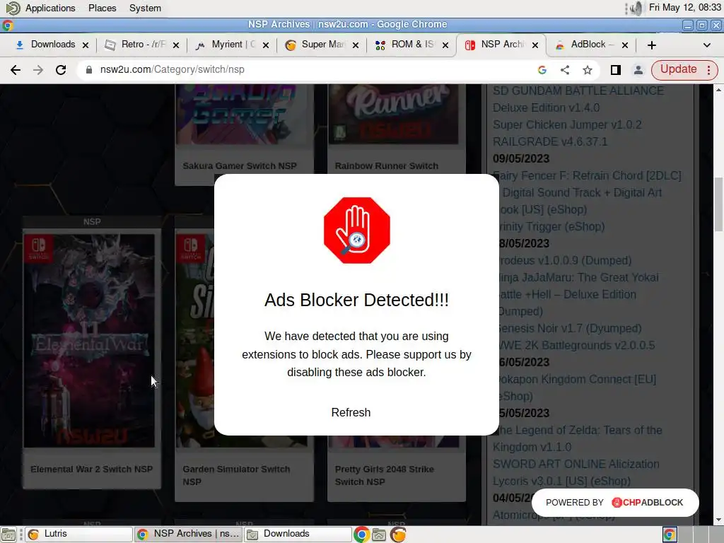724x543 pixels.
Task: Open RAILGRADE v4.6.37.1 link
Action: pyautogui.click(x=550, y=141)
